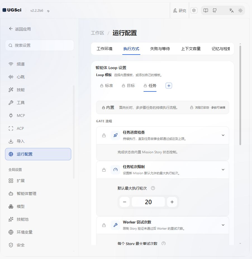Click wrench icon of Worker 尝试次数
This screenshot has width=252, height=259.
point(115,225)
